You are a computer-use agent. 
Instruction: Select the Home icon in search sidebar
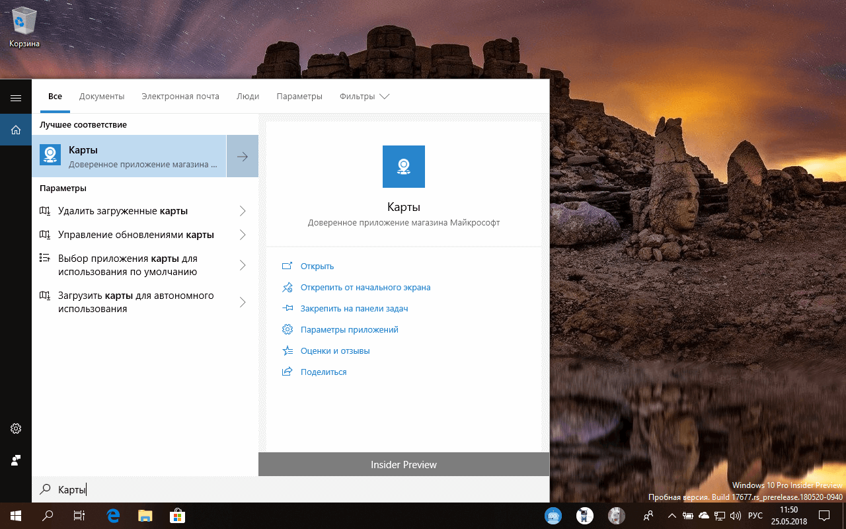coord(16,130)
